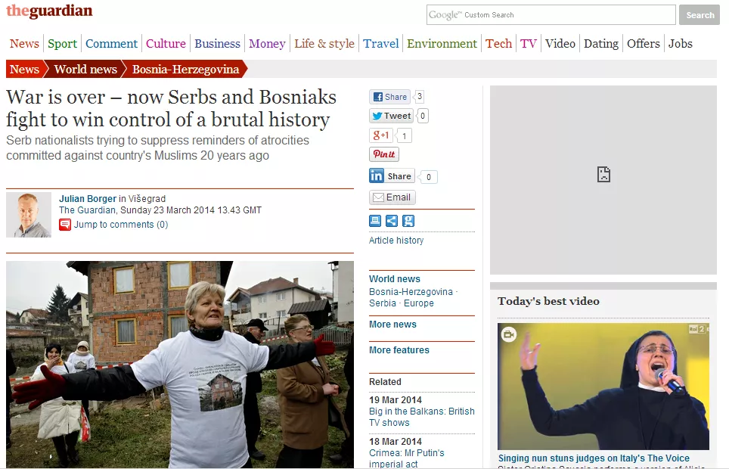Click the blue print article icon
729x469 pixels.
[375, 221]
